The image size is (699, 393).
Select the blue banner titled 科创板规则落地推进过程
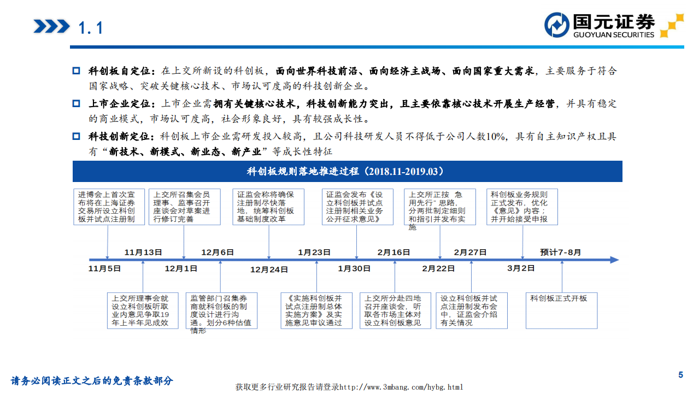[348, 172]
